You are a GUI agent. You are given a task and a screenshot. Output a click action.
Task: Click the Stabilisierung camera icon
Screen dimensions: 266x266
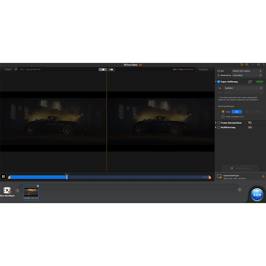[x=250, y=127]
